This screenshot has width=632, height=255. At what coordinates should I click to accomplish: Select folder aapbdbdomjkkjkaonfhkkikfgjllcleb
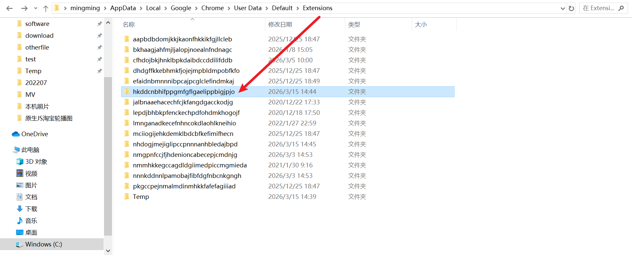tap(182, 39)
